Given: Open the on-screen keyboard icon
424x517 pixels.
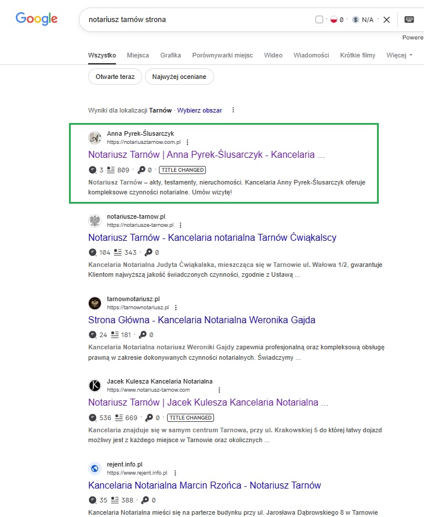Looking at the screenshot, I should 409,19.
